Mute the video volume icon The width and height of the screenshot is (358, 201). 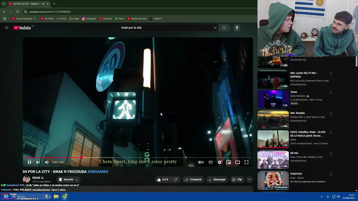point(47,162)
